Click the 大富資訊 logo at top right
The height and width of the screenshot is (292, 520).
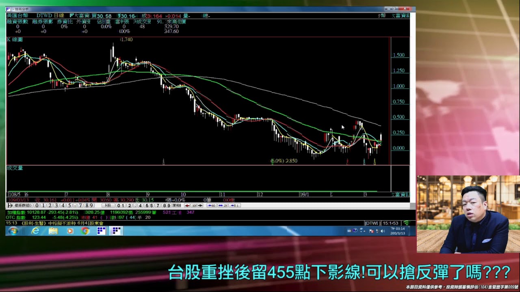[x=400, y=16]
